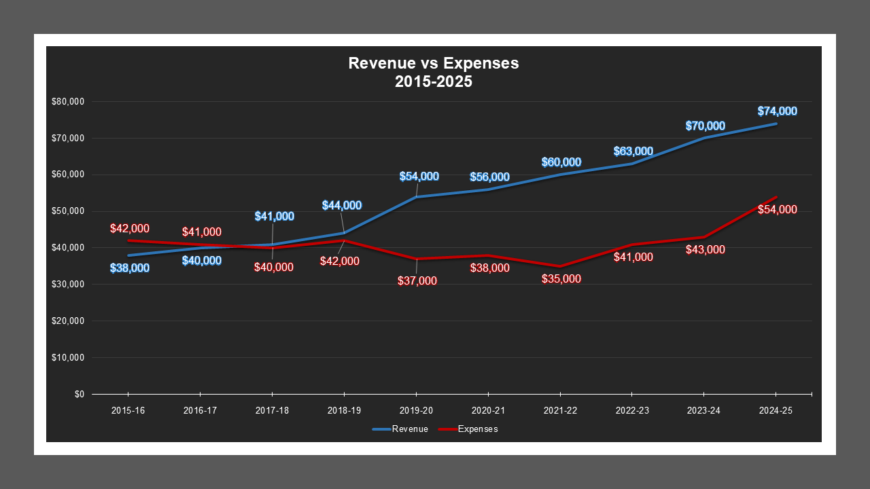Screen dimensions: 870x489
Task: Click the $35,000 Expenses label at 2021-22
Action: tap(561, 278)
